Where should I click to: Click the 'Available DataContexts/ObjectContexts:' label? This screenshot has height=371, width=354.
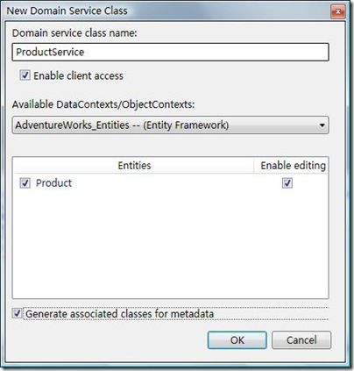pos(103,104)
